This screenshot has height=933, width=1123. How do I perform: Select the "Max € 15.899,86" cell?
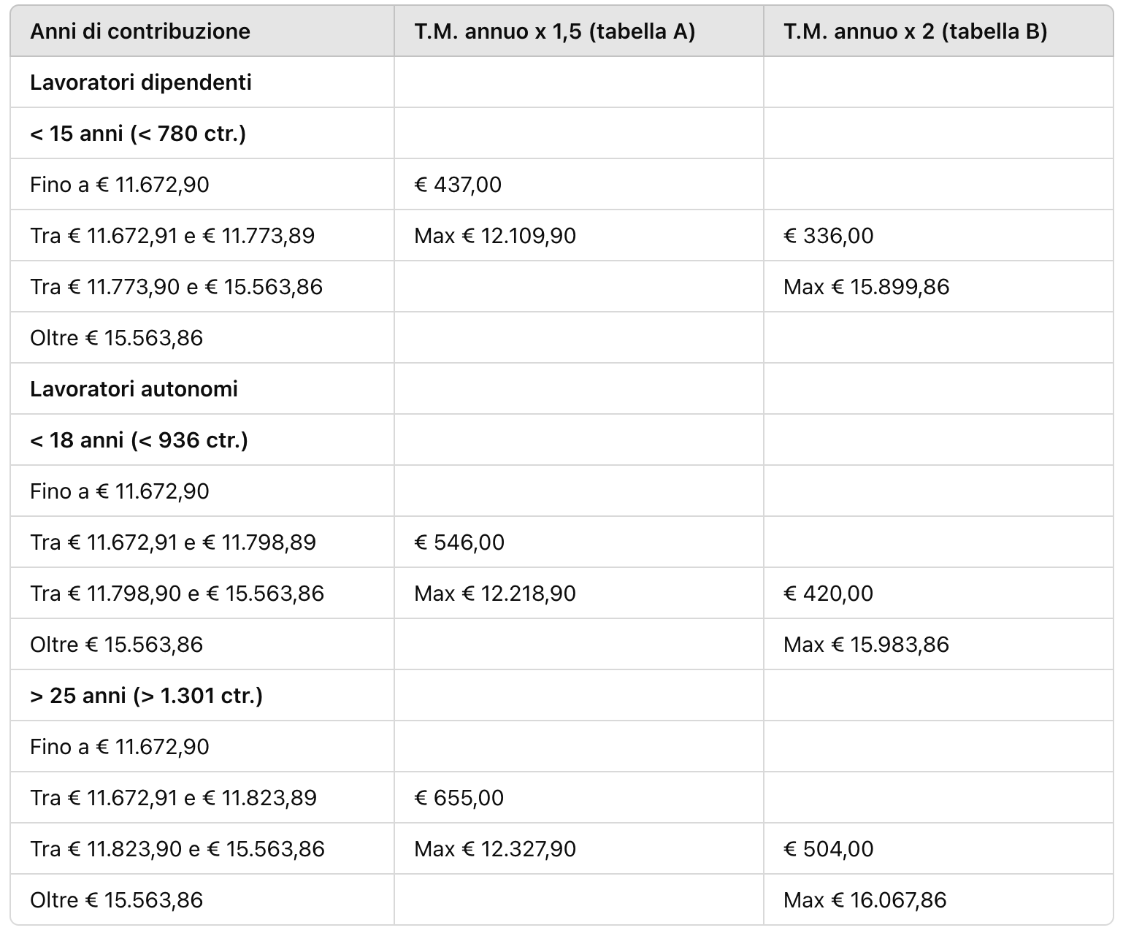[x=866, y=287]
